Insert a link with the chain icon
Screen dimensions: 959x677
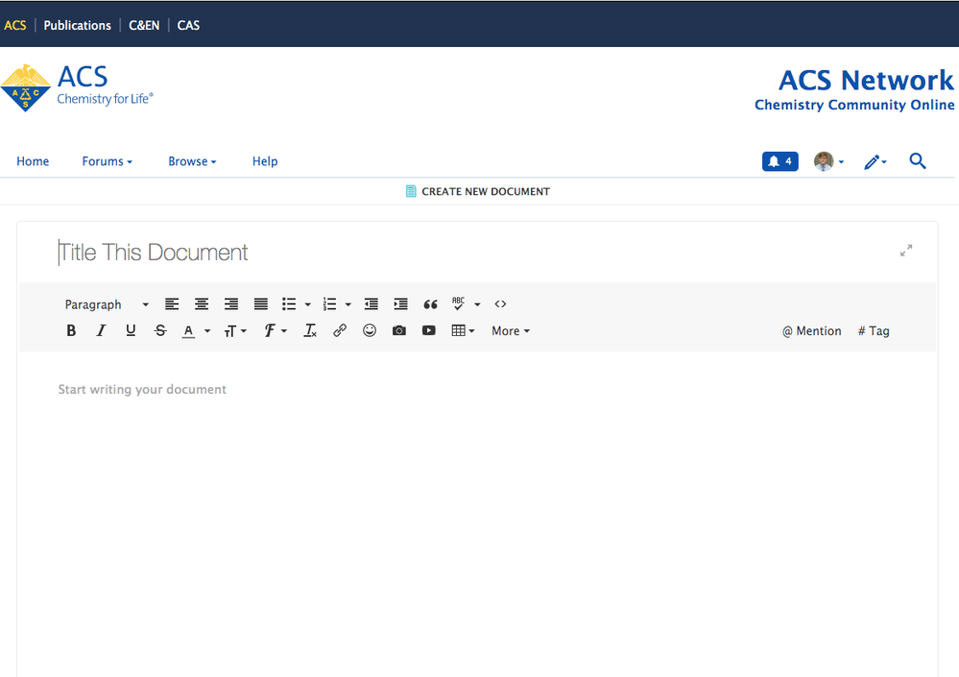[x=340, y=330]
